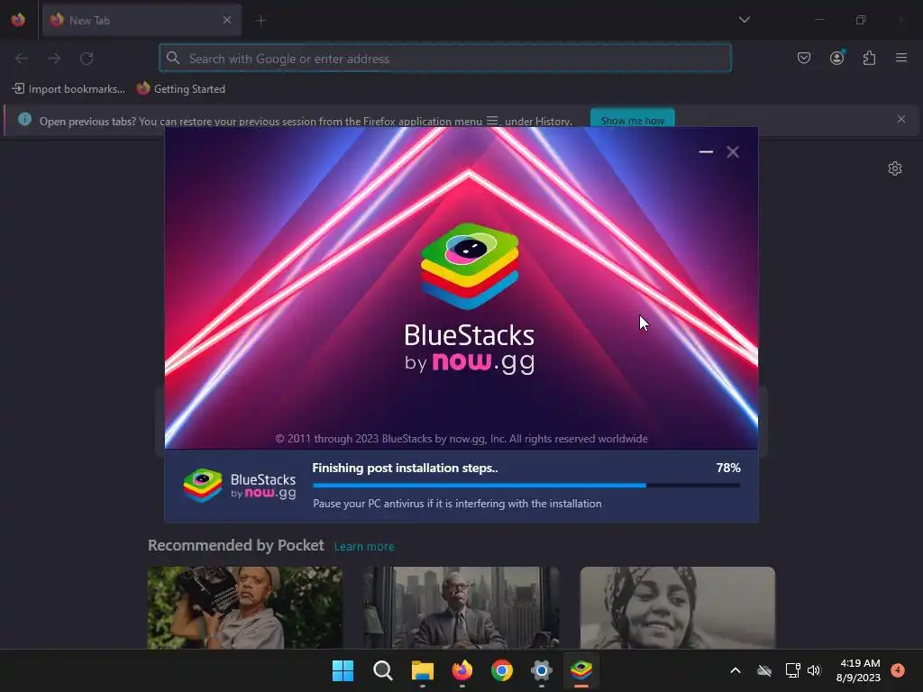Go forward in Firefox
The height and width of the screenshot is (692, 923).
[54, 59]
